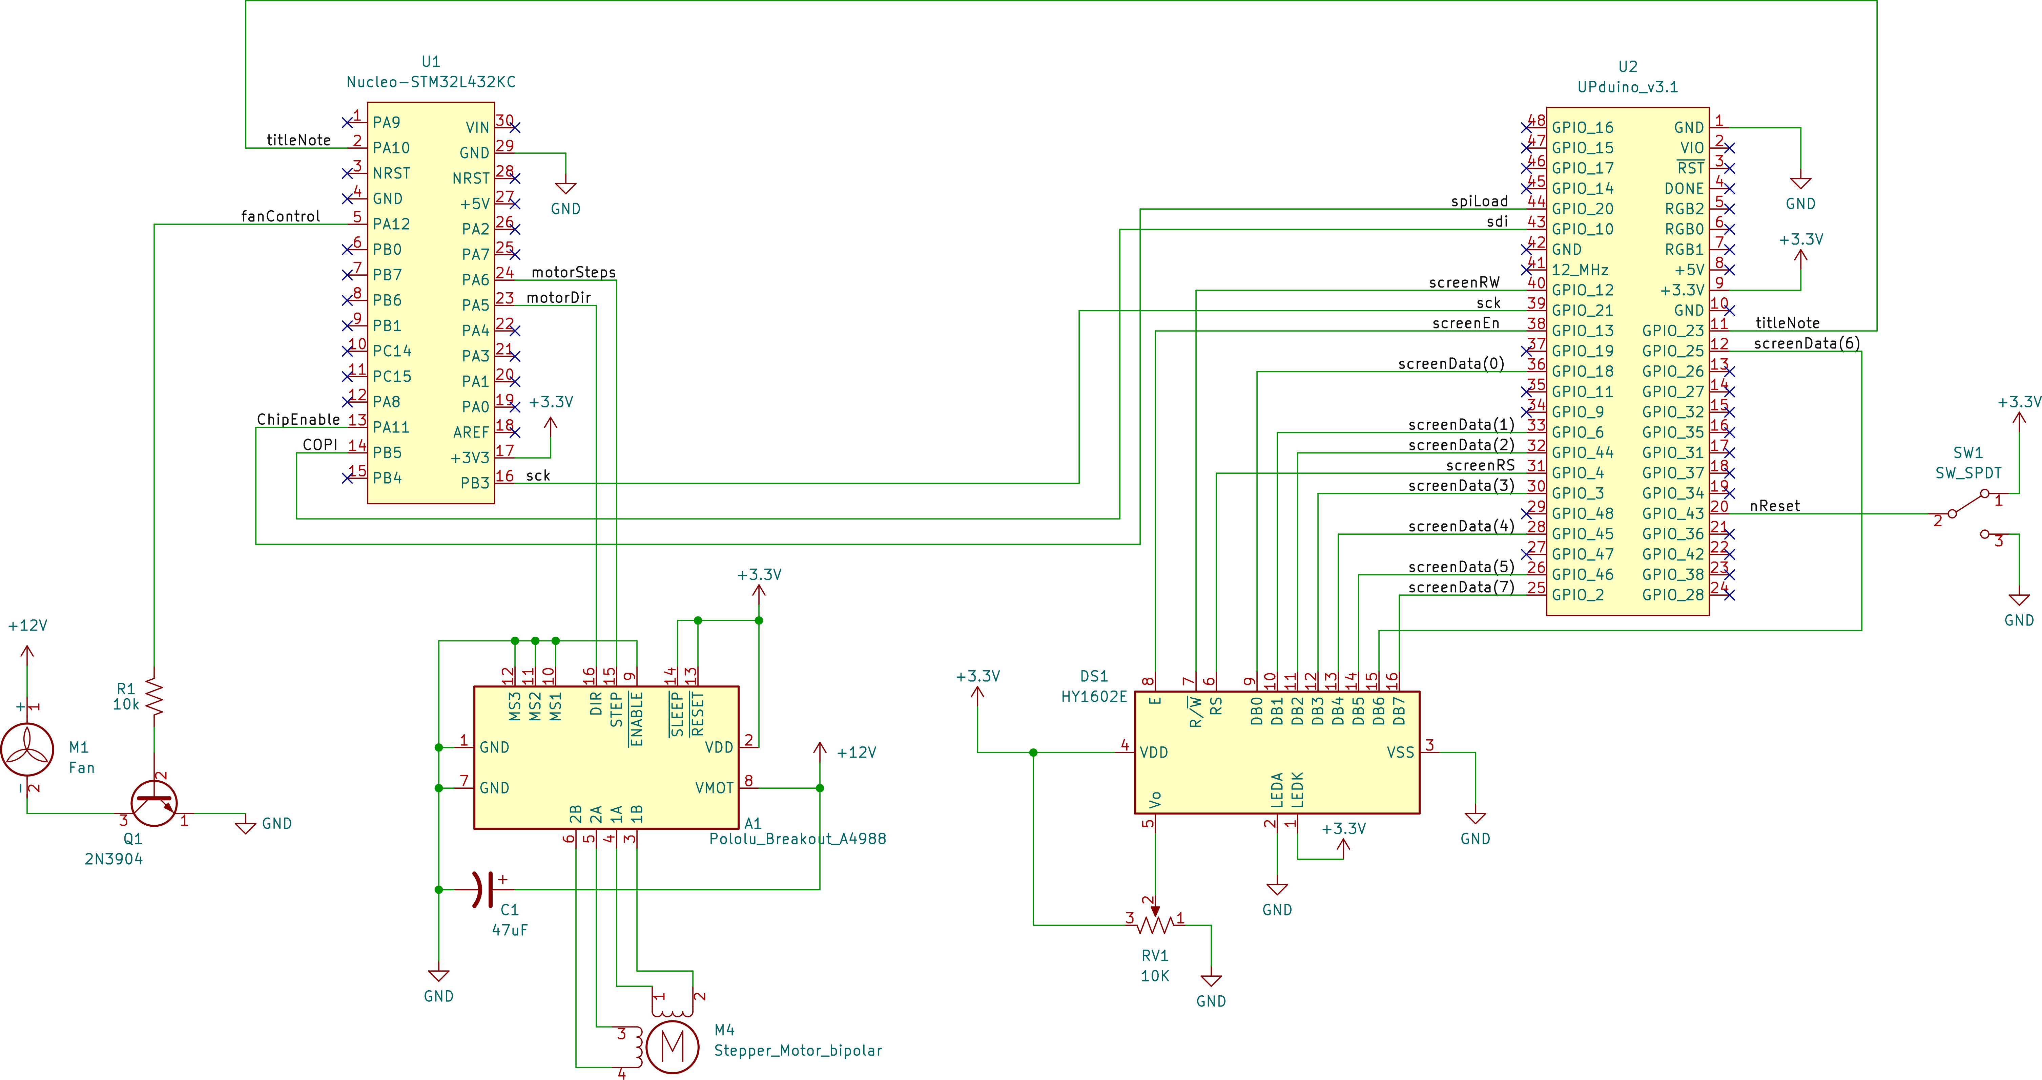The image size is (2042, 1080).
Task: Select the motorSteps net label
Action: [573, 273]
